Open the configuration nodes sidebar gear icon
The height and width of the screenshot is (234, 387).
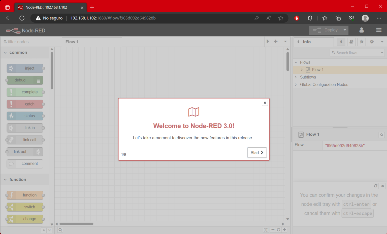pyautogui.click(x=372, y=42)
